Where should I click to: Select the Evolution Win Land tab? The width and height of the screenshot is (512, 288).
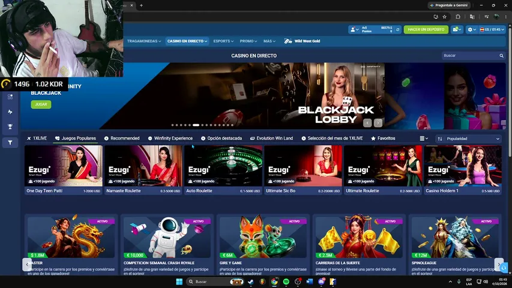pos(271,139)
